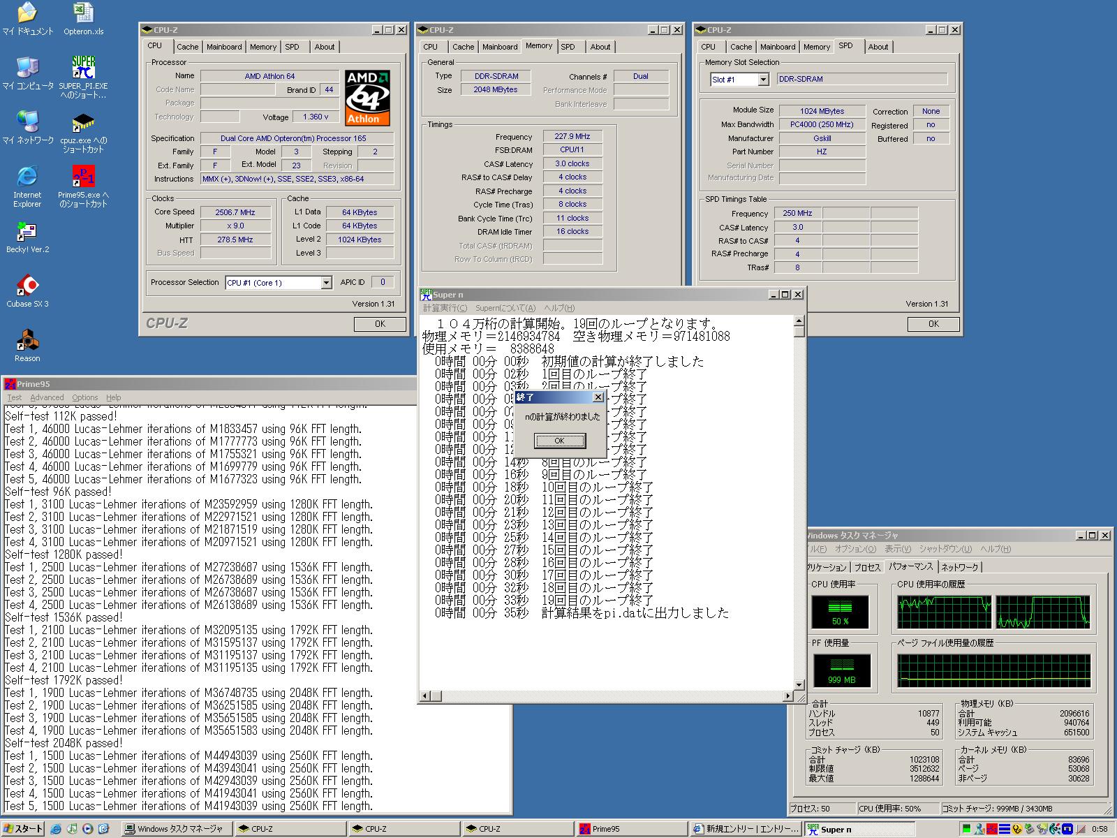Click OK in the right CPU-Z SPD window

coord(933,324)
